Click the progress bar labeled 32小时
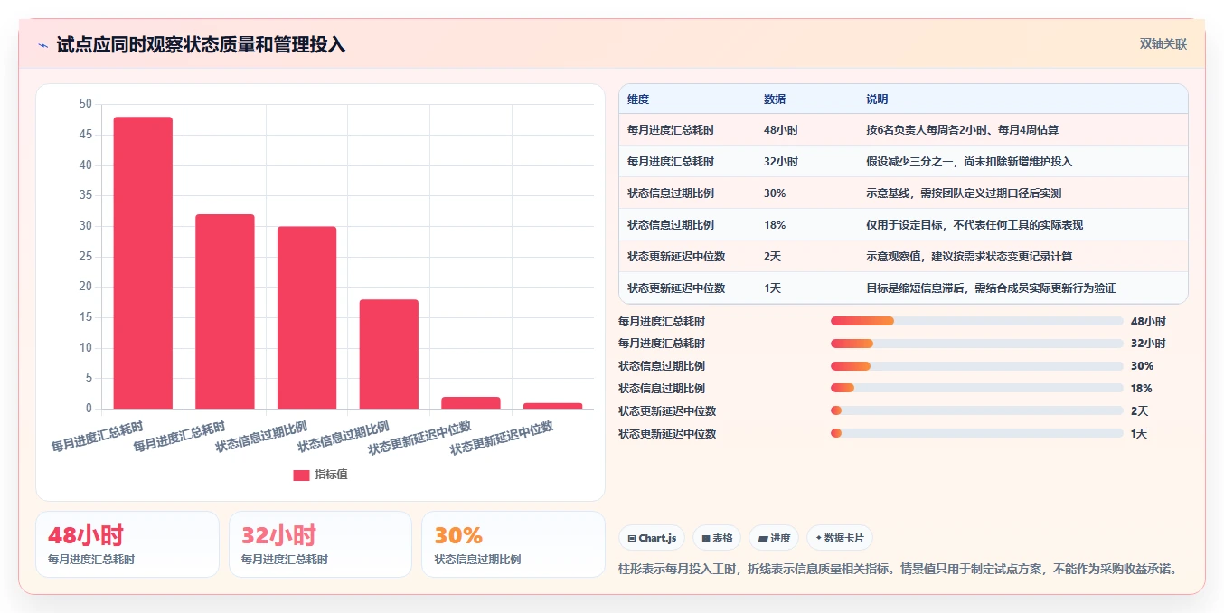This screenshot has width=1224, height=613. [976, 344]
